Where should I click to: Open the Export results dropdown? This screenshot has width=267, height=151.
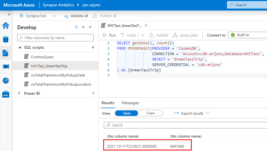click(x=192, y=113)
